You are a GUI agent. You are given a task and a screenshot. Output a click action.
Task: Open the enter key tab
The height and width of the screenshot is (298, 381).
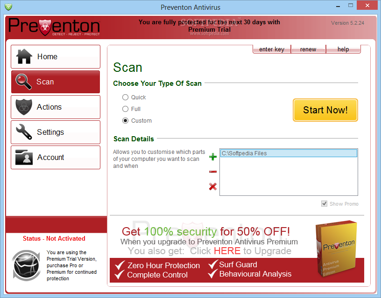[x=272, y=49]
